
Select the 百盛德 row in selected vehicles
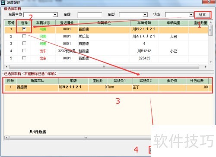pos(108,87)
